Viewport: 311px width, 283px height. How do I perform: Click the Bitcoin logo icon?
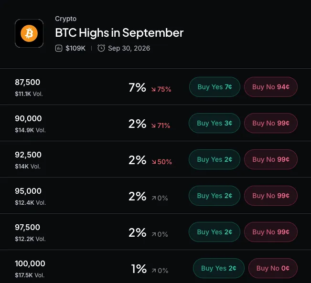29,33
